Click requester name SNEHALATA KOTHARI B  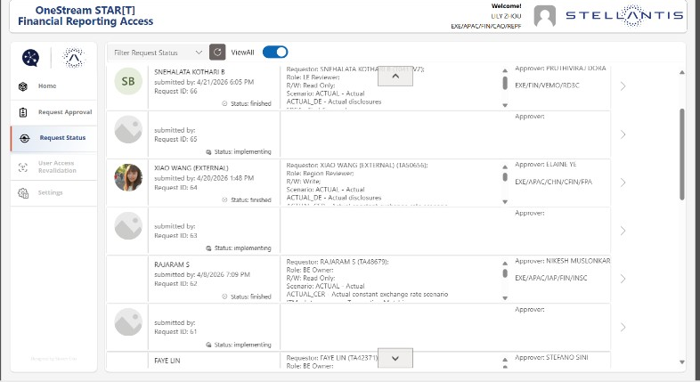[x=190, y=72]
